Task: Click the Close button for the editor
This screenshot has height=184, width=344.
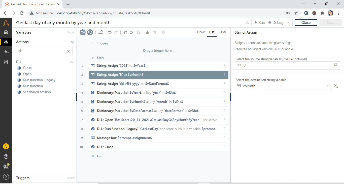Action: (306, 23)
